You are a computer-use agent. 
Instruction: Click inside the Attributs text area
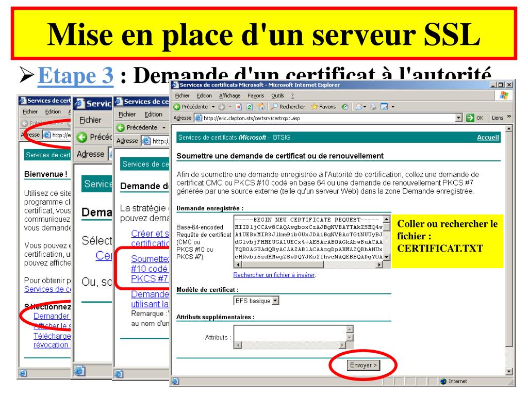point(290,334)
